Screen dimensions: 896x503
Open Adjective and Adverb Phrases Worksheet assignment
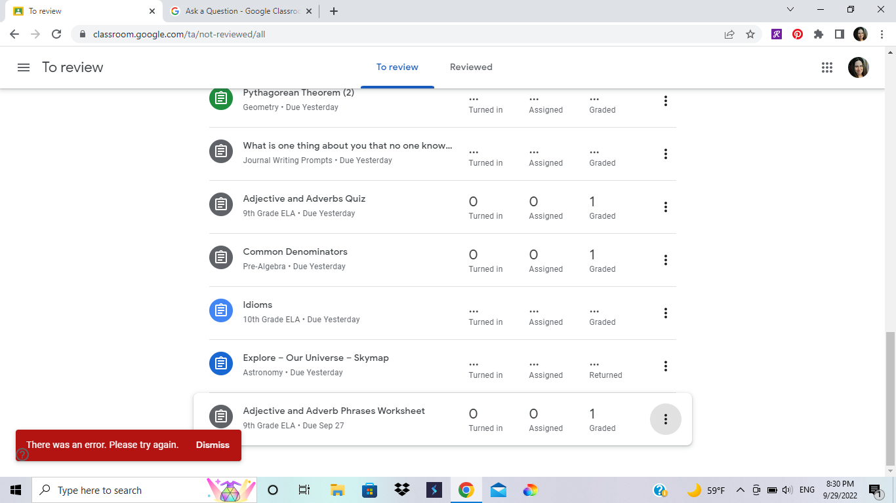click(x=334, y=411)
